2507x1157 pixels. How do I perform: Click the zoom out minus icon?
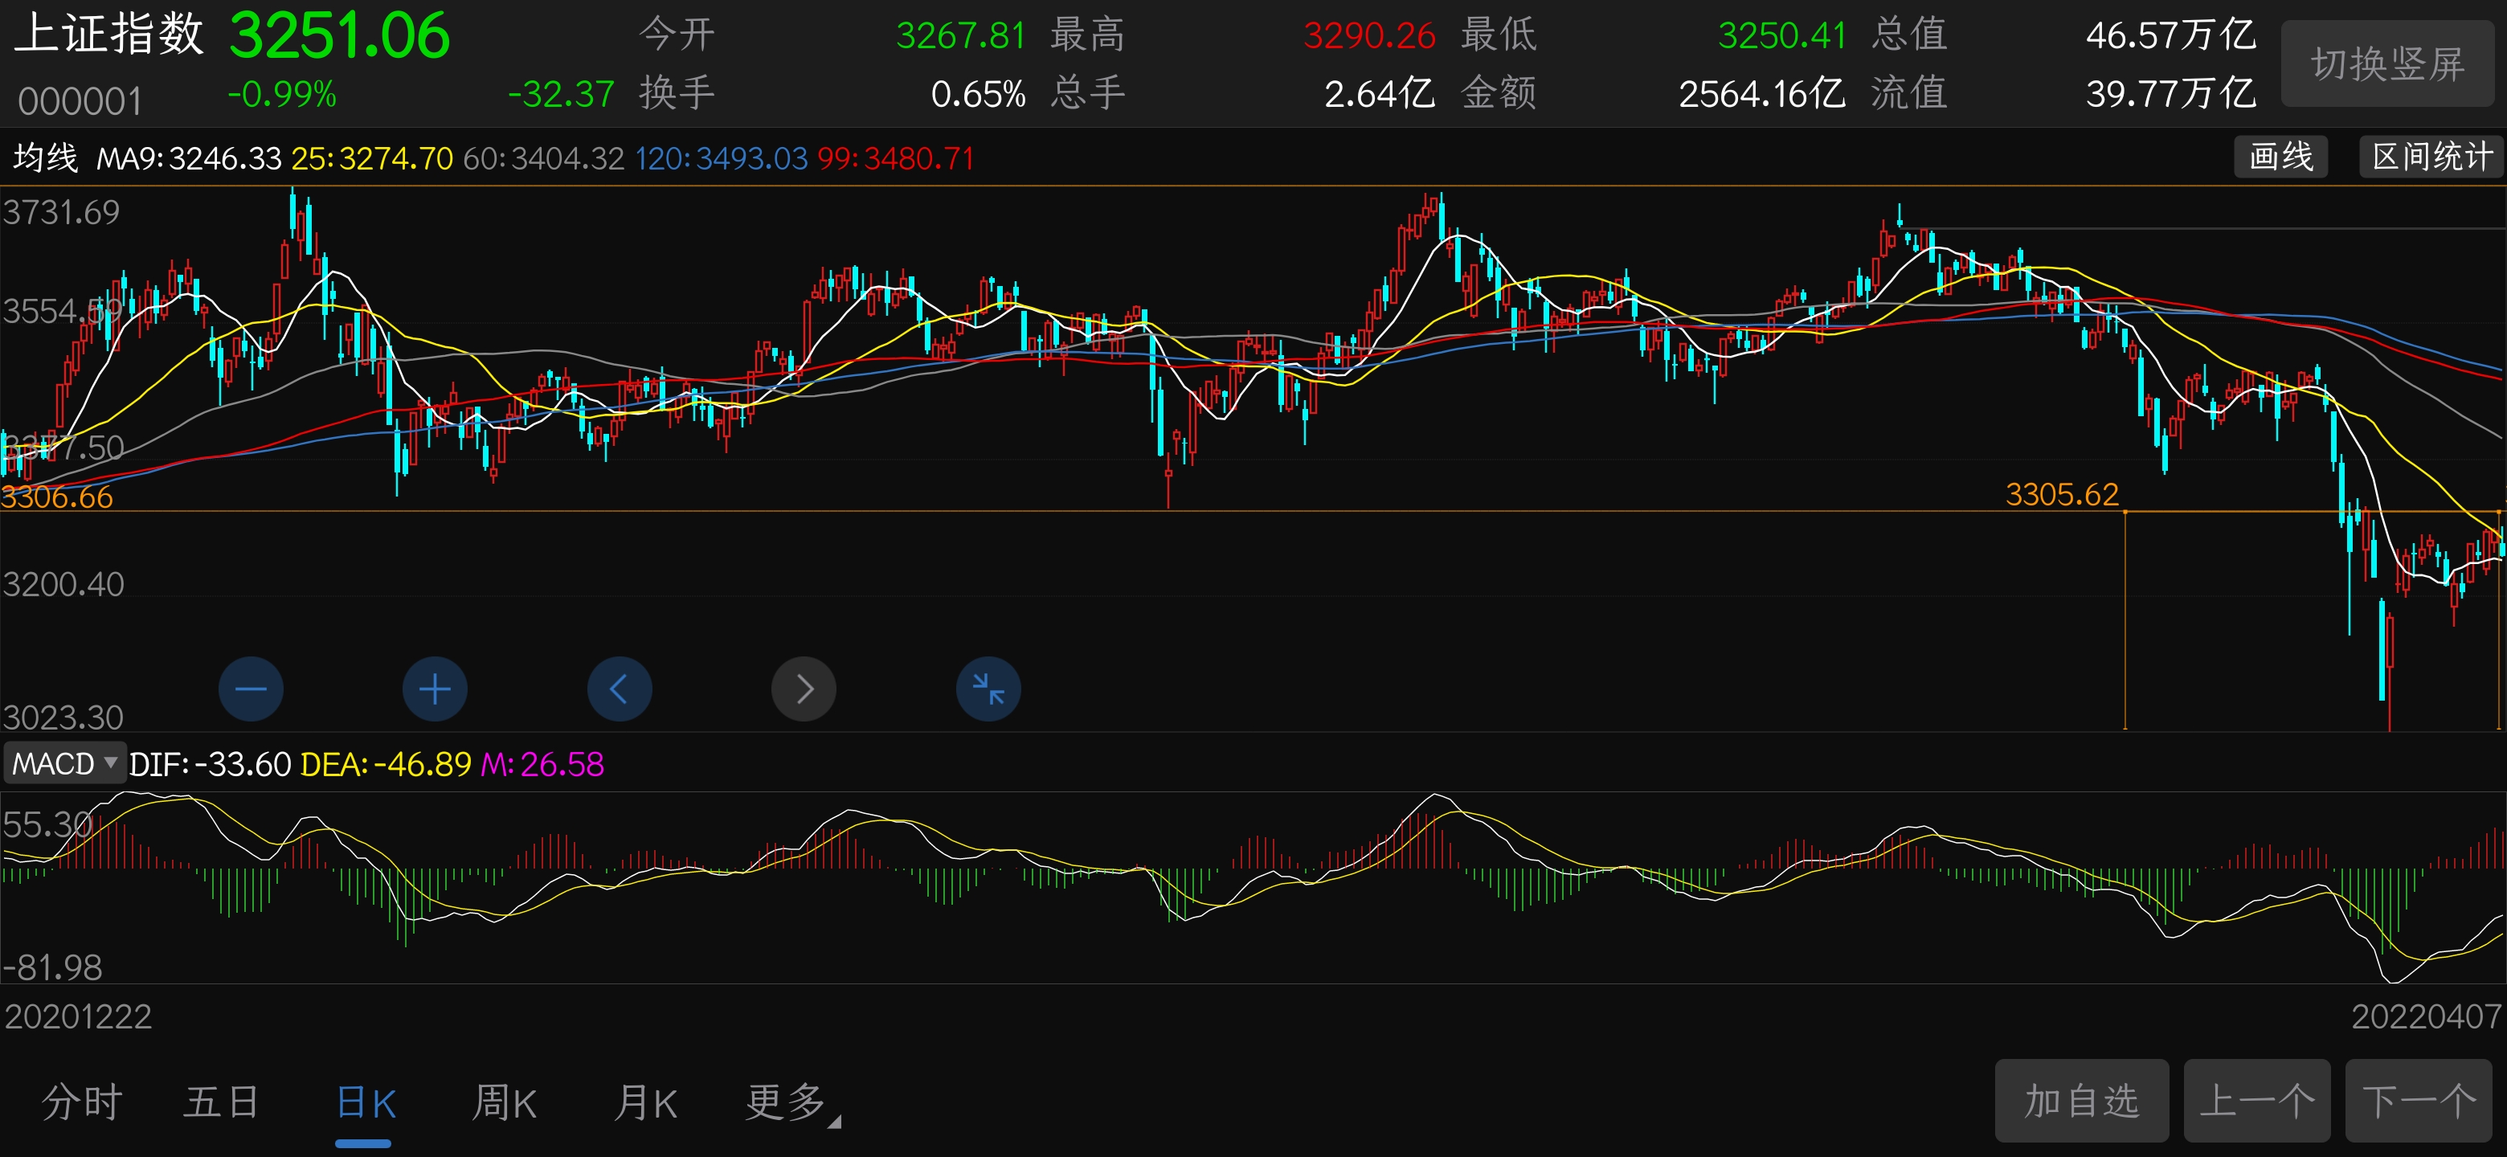tap(250, 689)
